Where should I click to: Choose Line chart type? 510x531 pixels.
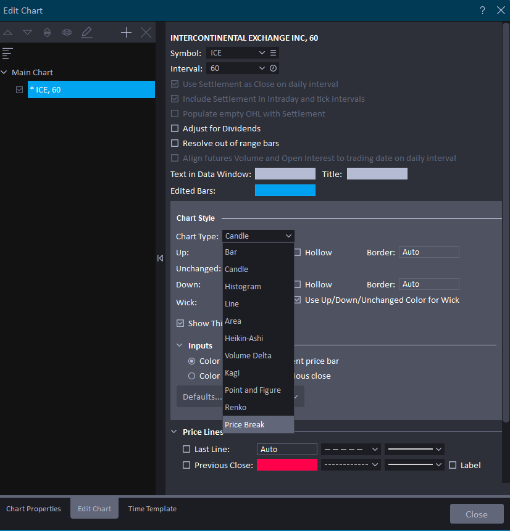pyautogui.click(x=258, y=304)
